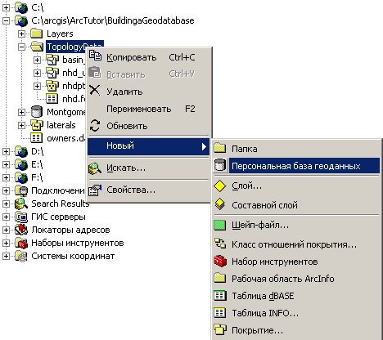Click the red toolbox Набор инструментов icon
The width and height of the screenshot is (383, 340).
(220, 261)
